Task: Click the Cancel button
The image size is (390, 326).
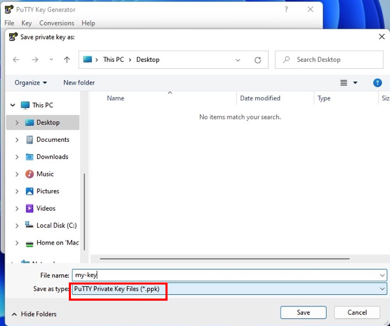Action: 357,312
